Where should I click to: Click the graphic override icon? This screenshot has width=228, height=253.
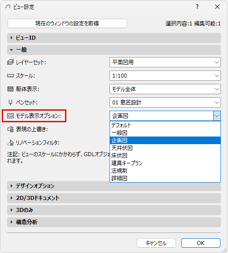[10, 129]
